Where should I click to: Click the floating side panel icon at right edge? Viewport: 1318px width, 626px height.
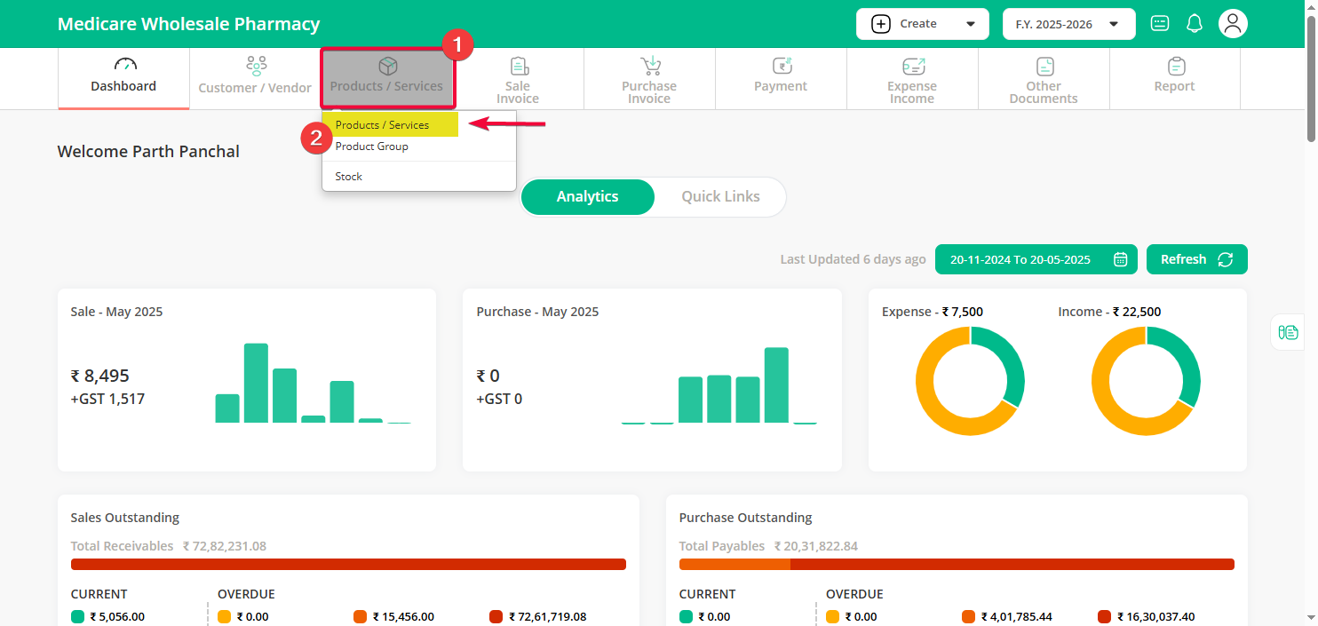tap(1288, 332)
